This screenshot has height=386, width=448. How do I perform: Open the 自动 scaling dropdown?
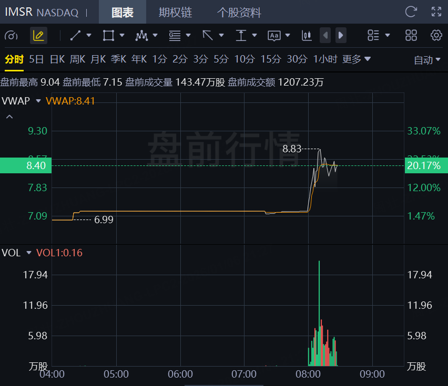(427, 60)
